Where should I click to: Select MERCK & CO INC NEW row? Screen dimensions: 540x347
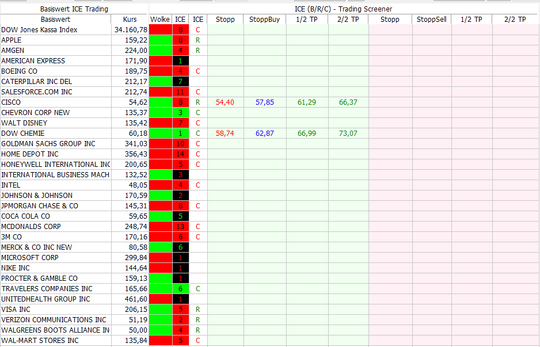[36, 247]
